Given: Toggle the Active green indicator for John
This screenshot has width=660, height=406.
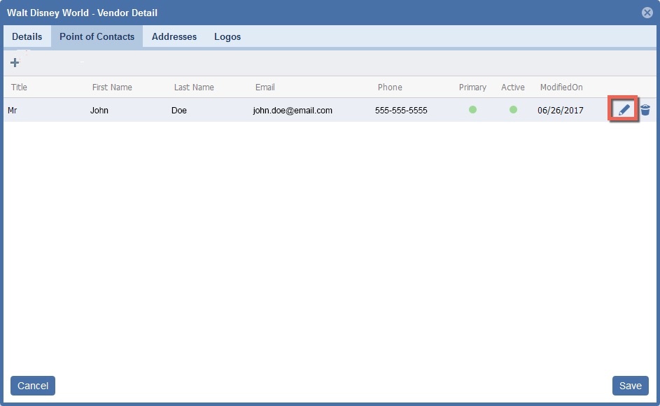Looking at the screenshot, I should [x=513, y=110].
